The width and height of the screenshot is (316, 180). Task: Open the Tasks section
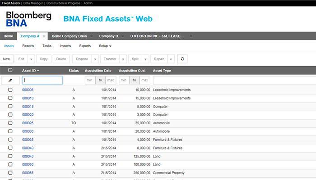47,46
